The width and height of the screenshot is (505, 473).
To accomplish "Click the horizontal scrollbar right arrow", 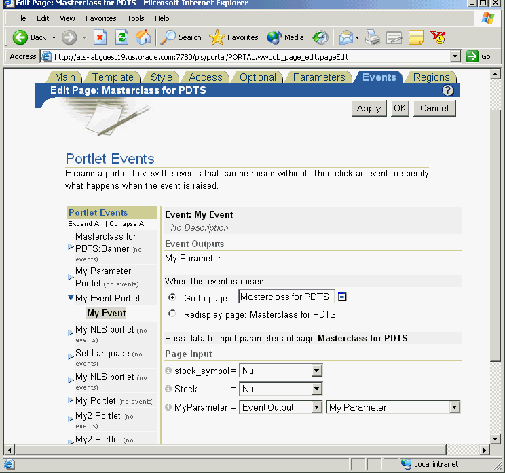I will pyautogui.click(x=485, y=450).
